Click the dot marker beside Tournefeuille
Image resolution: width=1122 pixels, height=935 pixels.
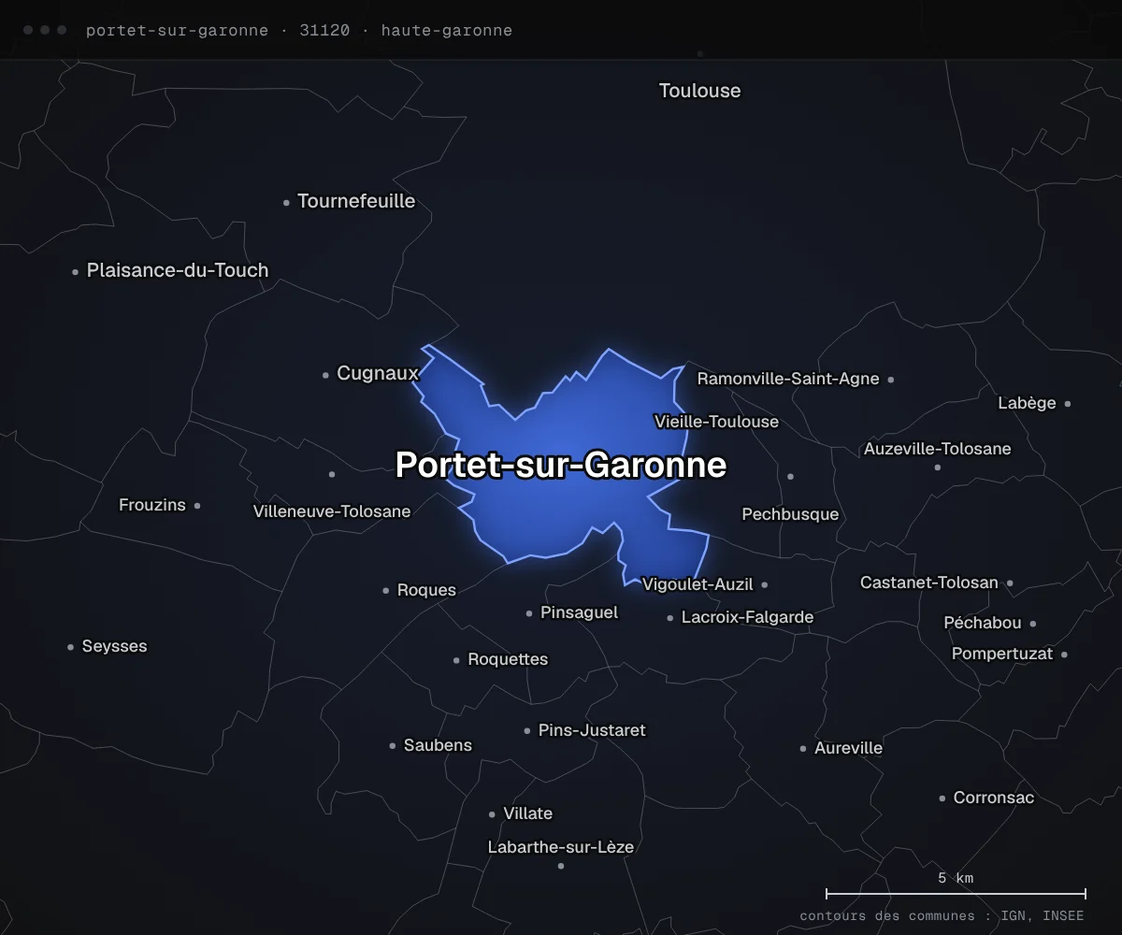286,202
